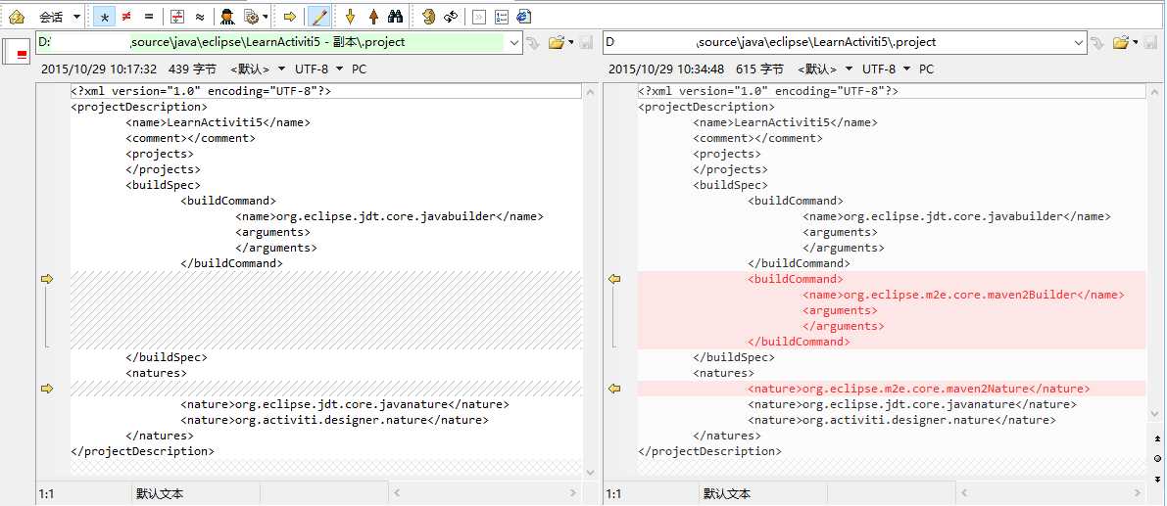Click the red maven2Nature nature line
Image resolution: width=1167 pixels, height=506 pixels.
(918, 389)
